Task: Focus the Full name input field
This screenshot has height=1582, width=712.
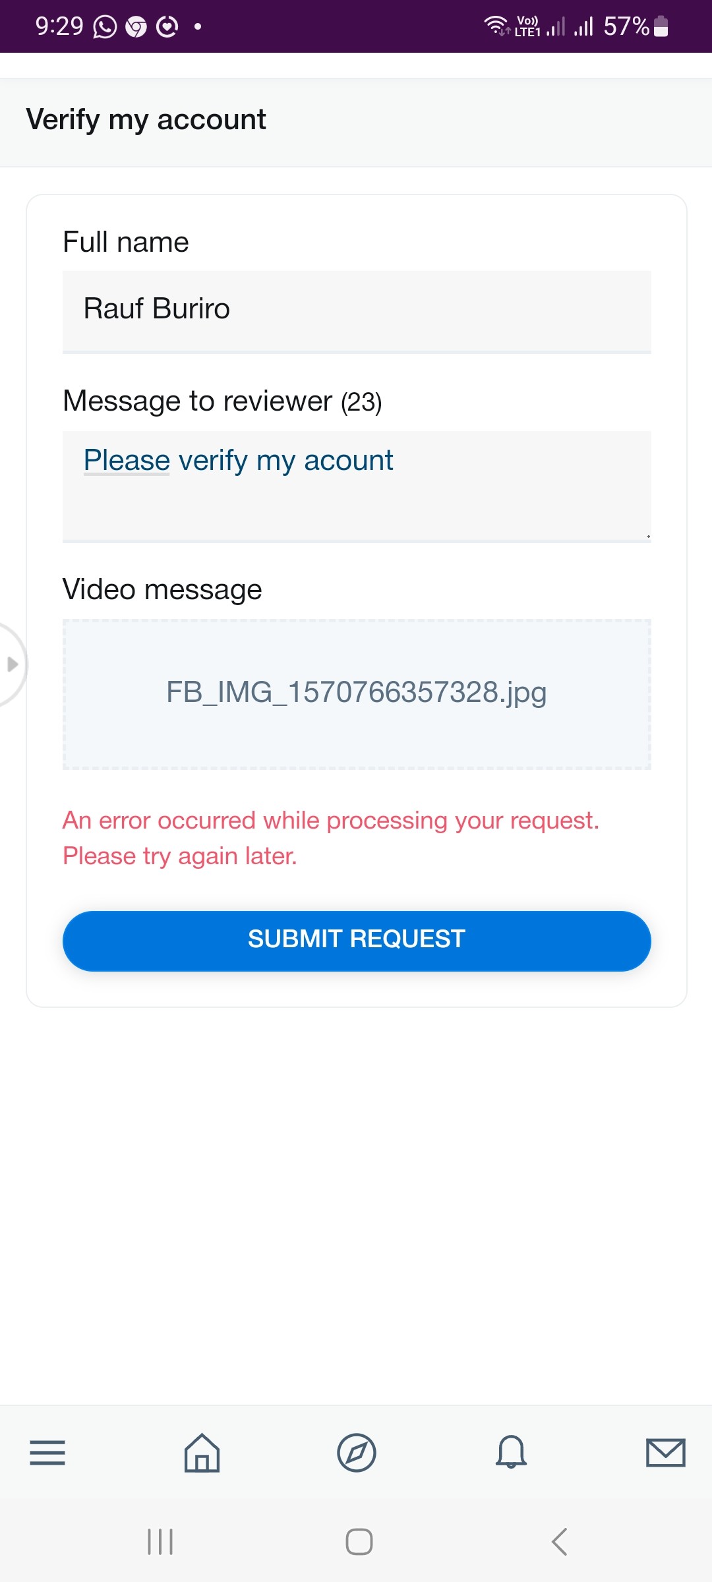Action: (x=357, y=310)
